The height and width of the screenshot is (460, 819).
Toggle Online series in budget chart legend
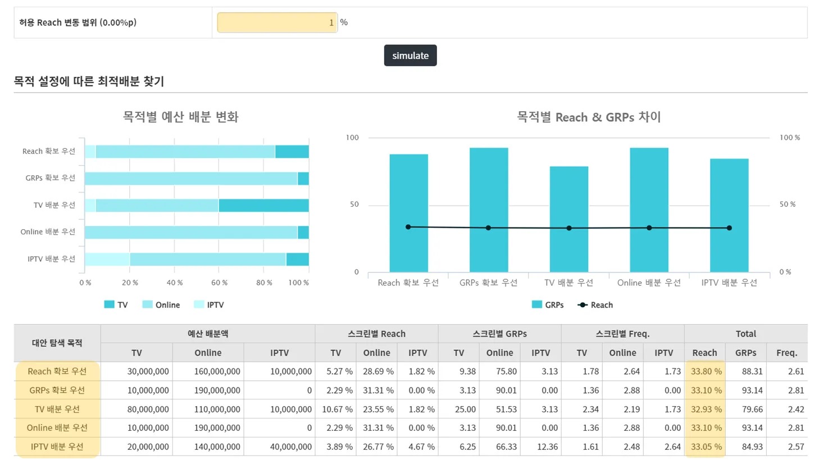click(x=161, y=305)
